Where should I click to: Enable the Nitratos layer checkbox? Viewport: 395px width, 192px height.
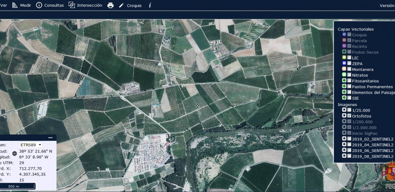[349, 75]
